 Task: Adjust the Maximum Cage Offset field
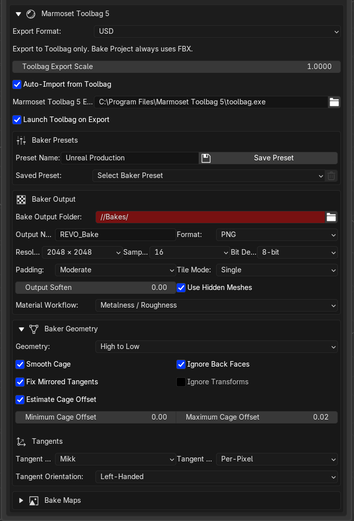point(257,417)
